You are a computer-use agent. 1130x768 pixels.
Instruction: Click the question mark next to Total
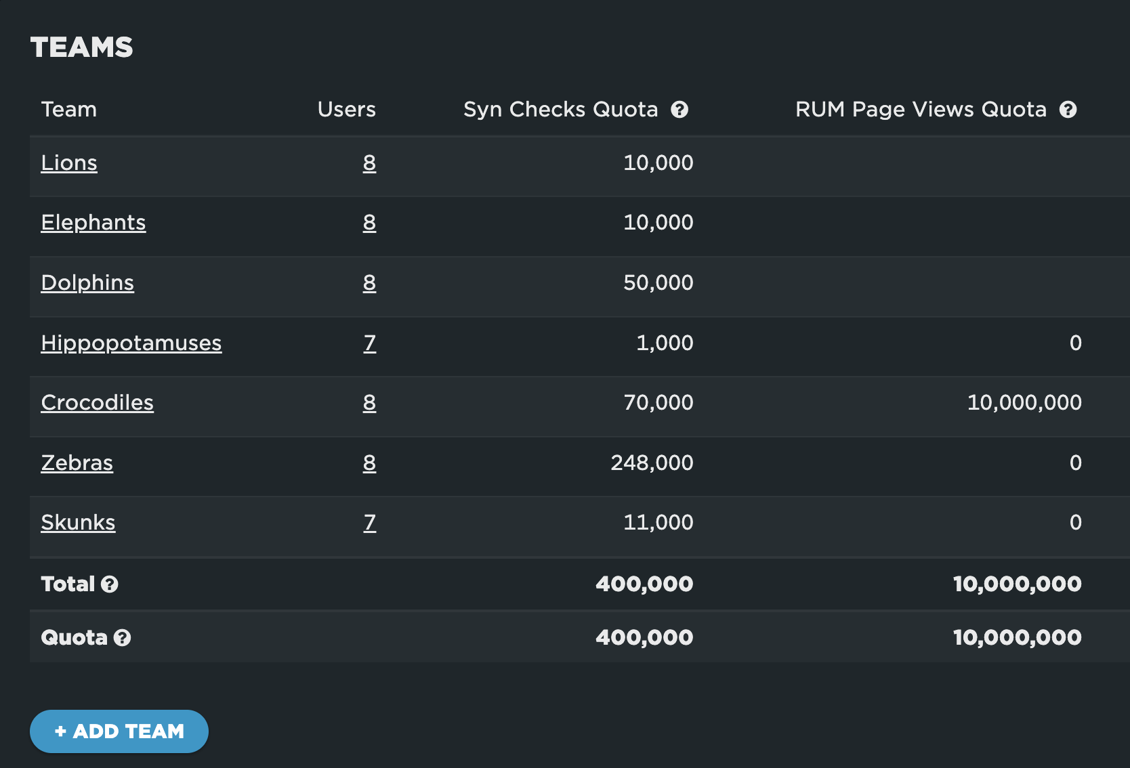110,584
